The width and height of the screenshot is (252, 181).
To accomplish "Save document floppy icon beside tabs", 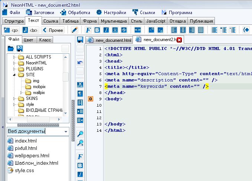I will (80, 40).
